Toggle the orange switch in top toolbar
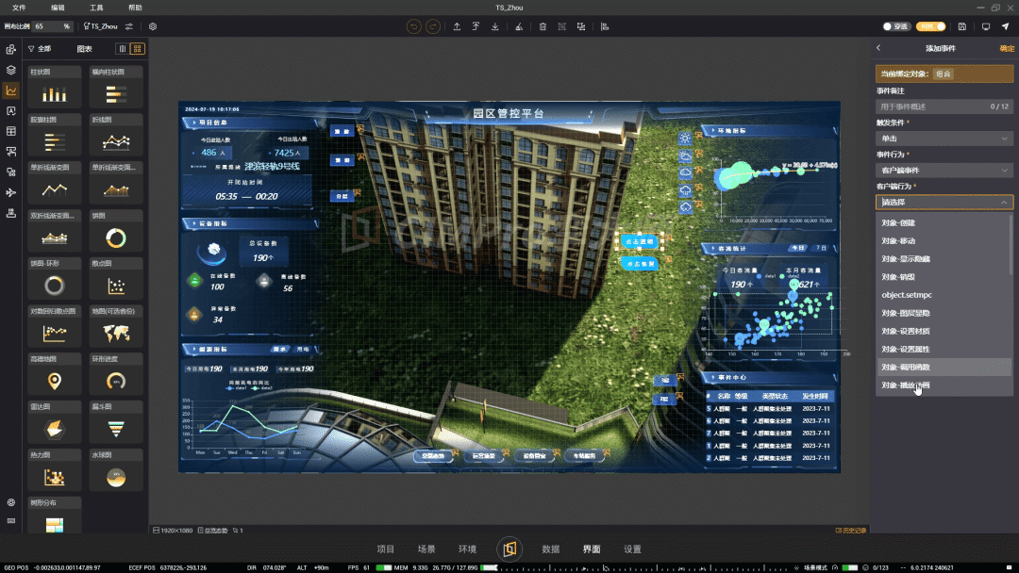This screenshot has width=1019, height=573. [x=930, y=26]
